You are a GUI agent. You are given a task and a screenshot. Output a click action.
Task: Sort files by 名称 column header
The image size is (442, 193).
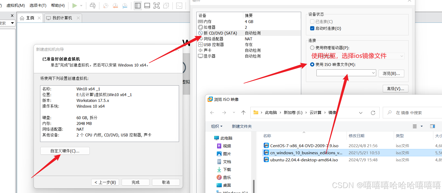[267, 136]
